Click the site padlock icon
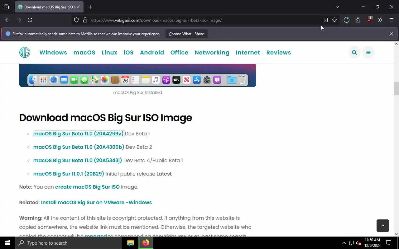The image size is (399, 249). click(85, 20)
